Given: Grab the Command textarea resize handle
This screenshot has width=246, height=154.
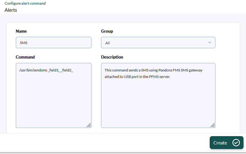Looking at the screenshot, I should (x=89, y=125).
